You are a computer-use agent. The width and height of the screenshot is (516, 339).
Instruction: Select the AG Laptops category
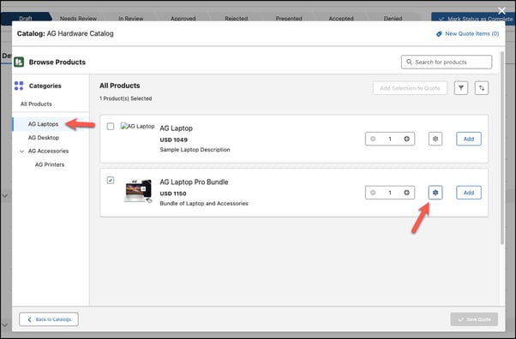tap(43, 124)
